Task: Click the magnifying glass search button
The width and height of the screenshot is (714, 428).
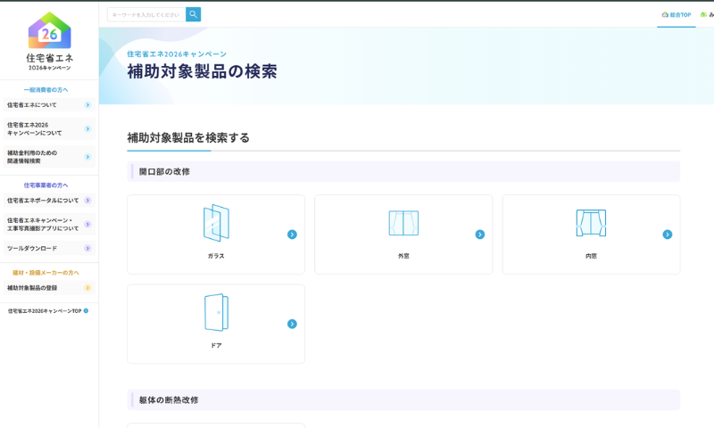Action: click(193, 14)
